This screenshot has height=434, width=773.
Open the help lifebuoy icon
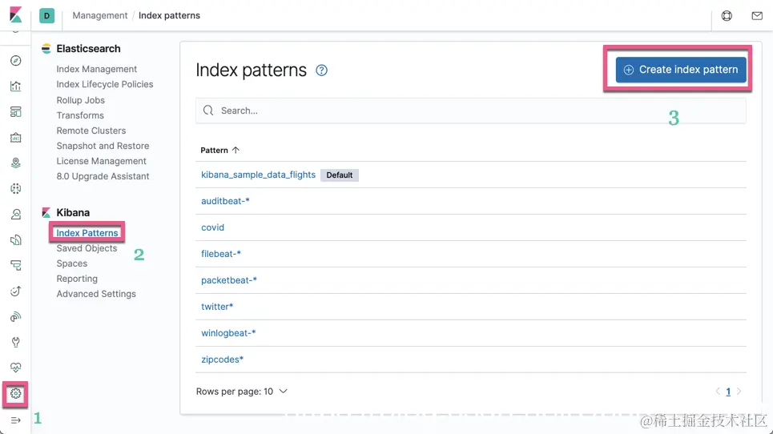[727, 16]
